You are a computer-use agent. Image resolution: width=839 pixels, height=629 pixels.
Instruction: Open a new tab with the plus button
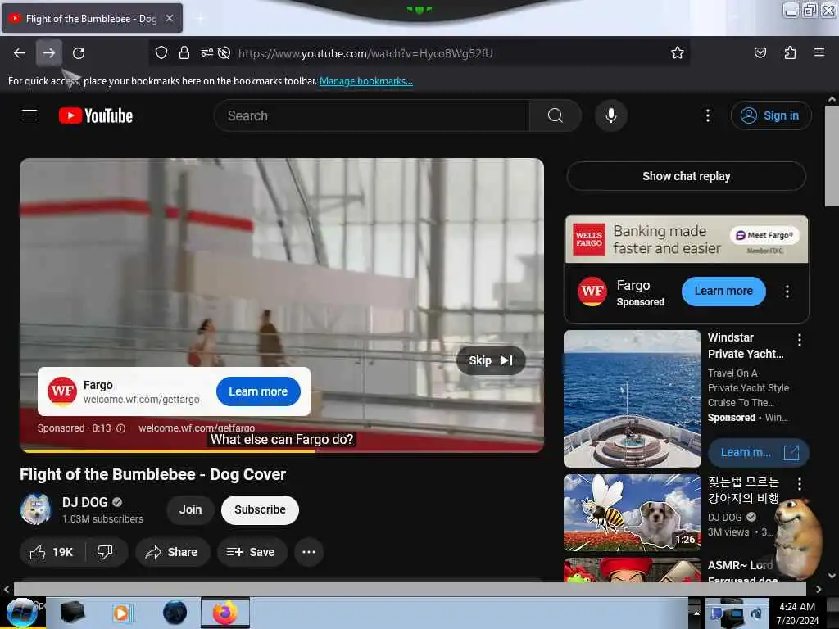pos(201,18)
